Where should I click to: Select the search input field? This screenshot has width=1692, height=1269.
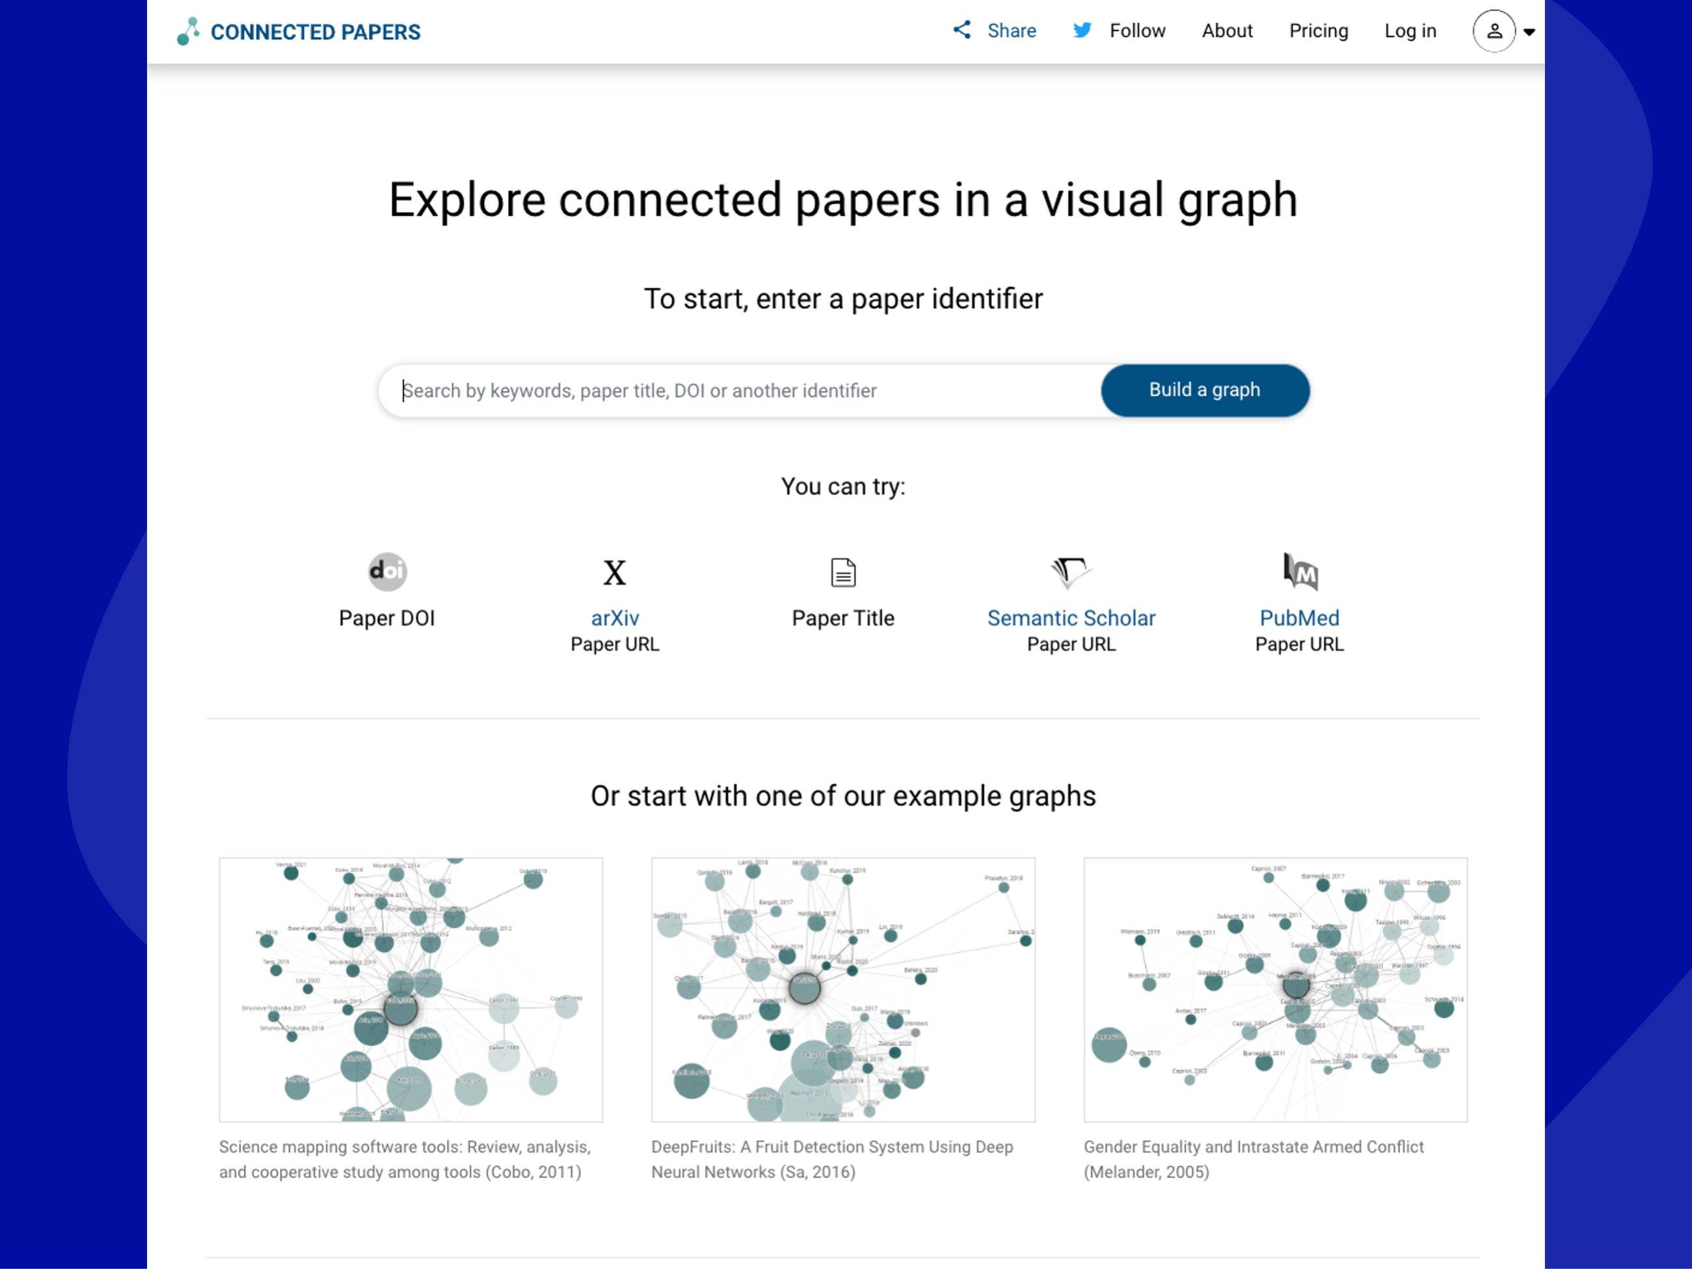(x=744, y=389)
